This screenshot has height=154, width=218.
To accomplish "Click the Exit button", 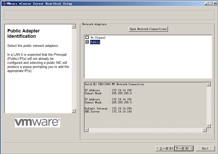I will click(x=205, y=148).
